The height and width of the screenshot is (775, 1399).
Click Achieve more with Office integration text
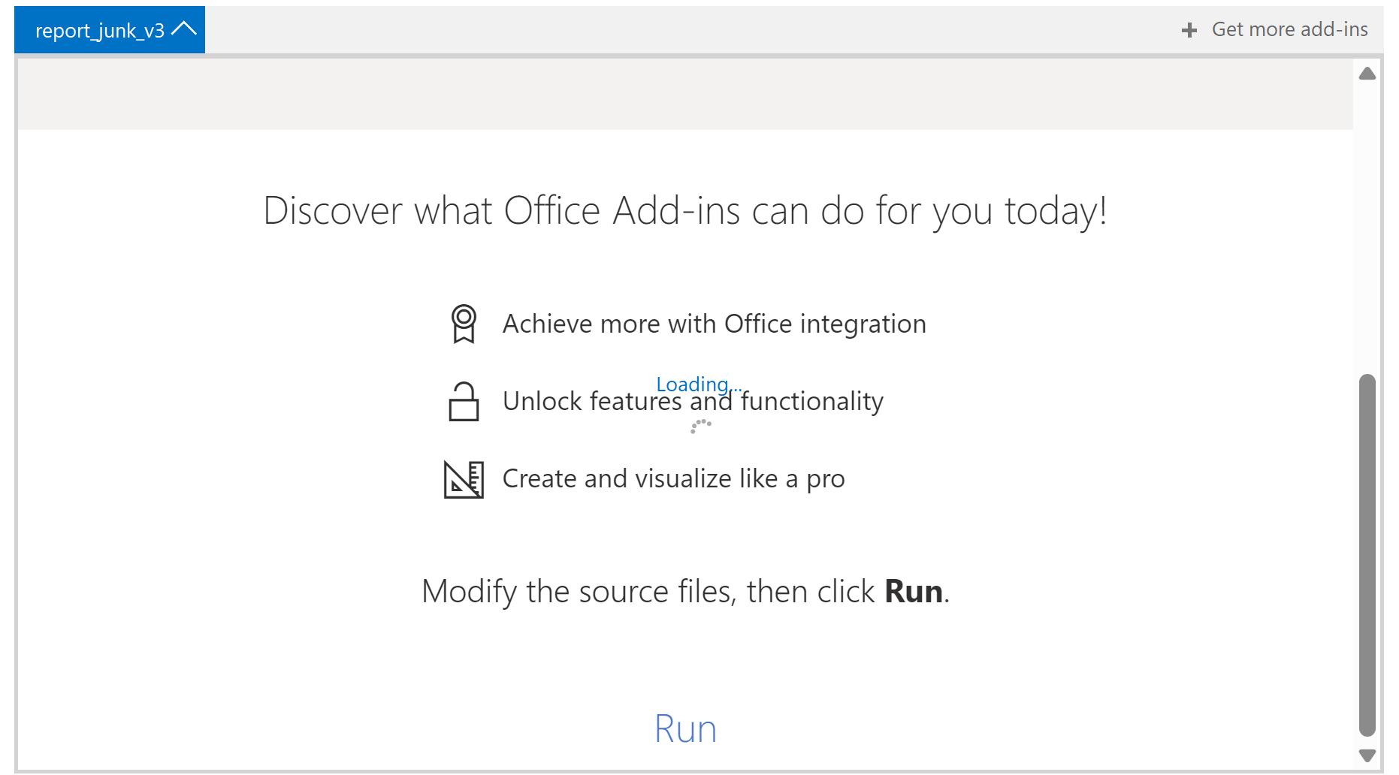[x=714, y=324]
